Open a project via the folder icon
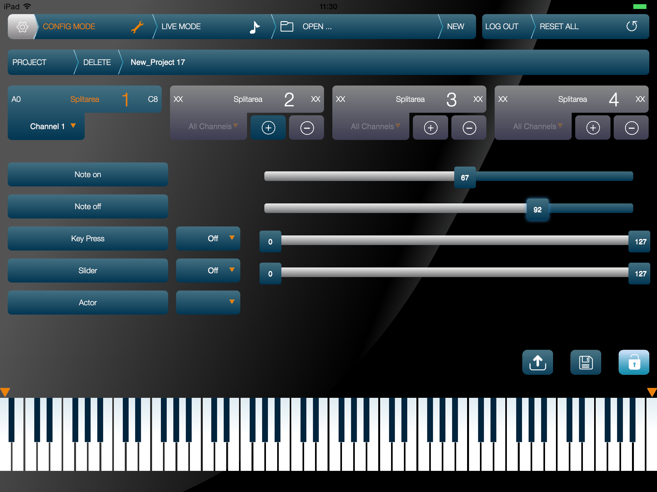This screenshot has width=657, height=492. (x=286, y=27)
